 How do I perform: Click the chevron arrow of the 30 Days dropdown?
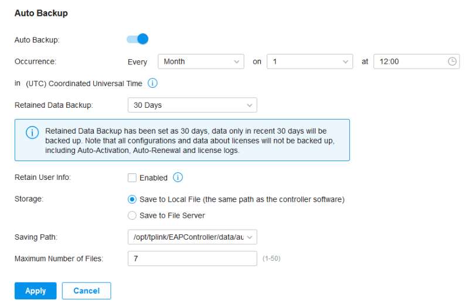(250, 105)
